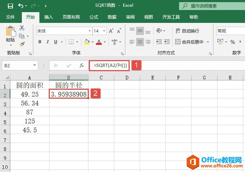Toggle Bold formatting

point(40,41)
